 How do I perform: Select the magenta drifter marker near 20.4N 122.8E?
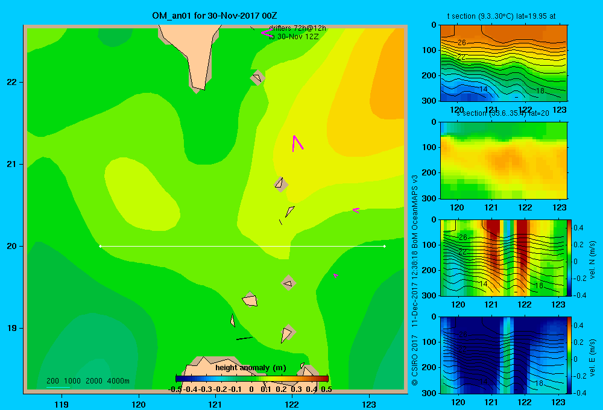(356, 210)
